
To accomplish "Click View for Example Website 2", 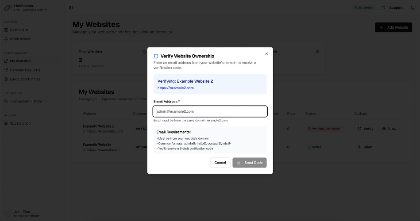I will 389,129.
